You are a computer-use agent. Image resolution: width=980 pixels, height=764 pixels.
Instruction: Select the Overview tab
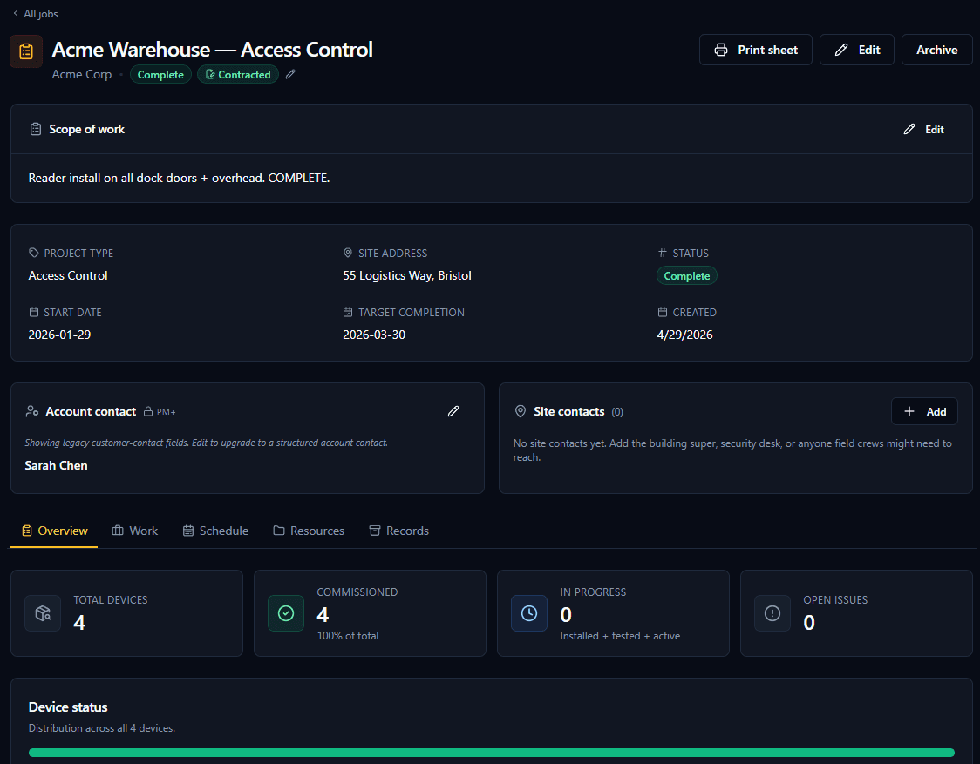click(x=54, y=531)
